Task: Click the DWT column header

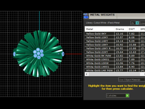Action: tap(133, 29)
